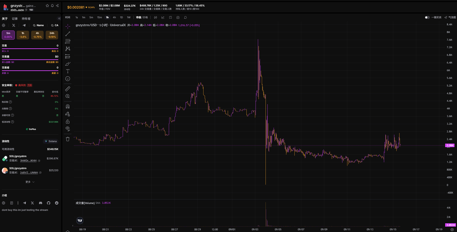Select ruler measure tool
This screenshot has height=232, width=457.
click(68, 89)
